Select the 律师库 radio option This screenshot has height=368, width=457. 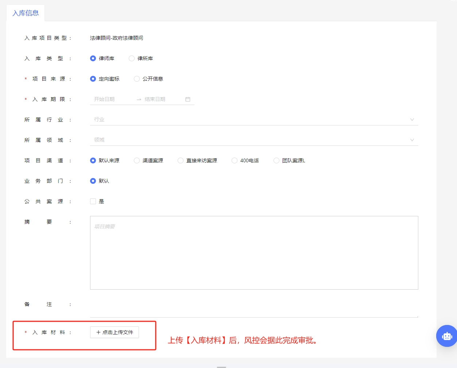pos(93,58)
